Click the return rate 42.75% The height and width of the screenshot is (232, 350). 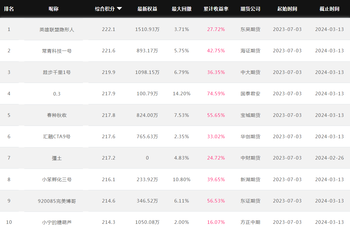[x=216, y=51]
